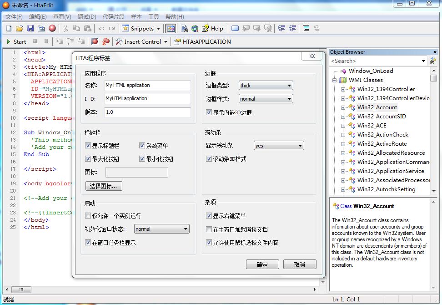Click the Step Over debug icon
Screen dimensions: 442x305
(x=70, y=41)
